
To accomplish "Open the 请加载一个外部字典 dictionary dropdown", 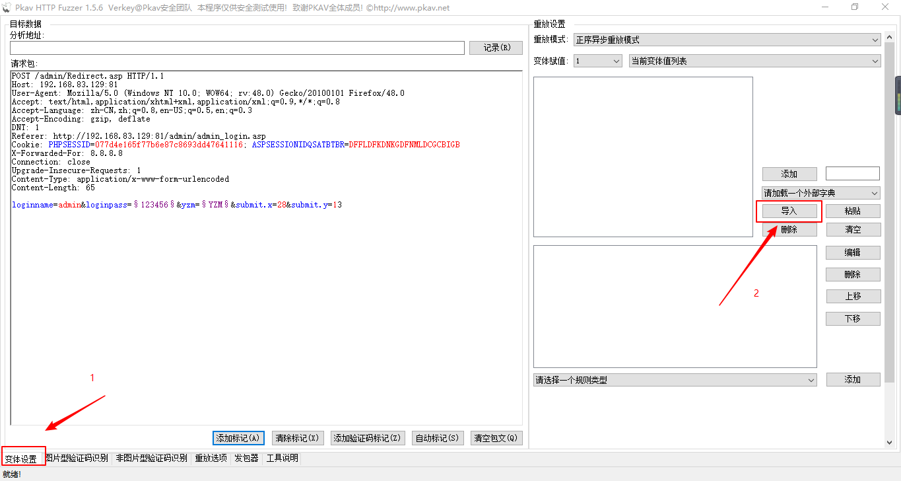I will point(875,192).
